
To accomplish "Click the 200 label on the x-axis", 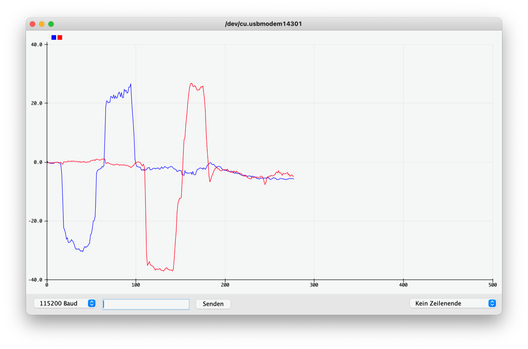I will (x=225, y=285).
